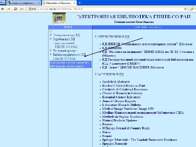The image size is (196, 147).
Task: Open Analytical Abstracts link
Action: tap(116, 82)
